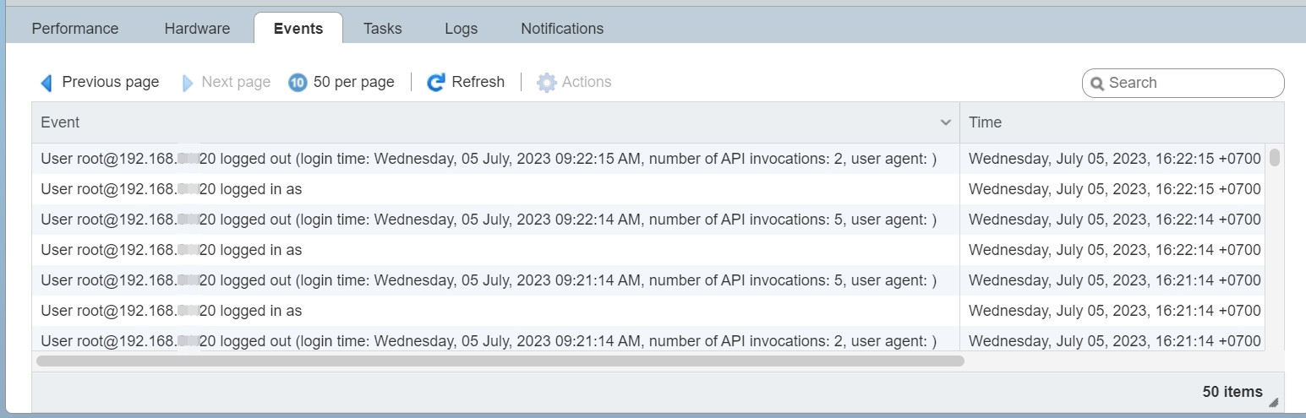Click the horizontal scrollbar thumb
The image size is (1306, 418).
click(500, 361)
